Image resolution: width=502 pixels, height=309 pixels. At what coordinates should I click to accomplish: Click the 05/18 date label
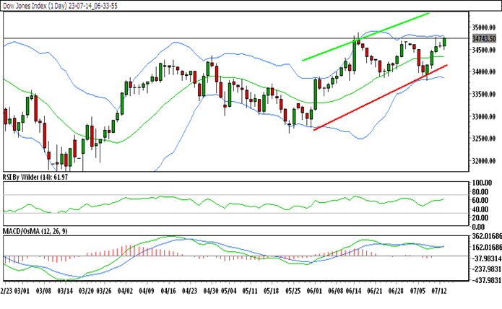tap(272, 291)
